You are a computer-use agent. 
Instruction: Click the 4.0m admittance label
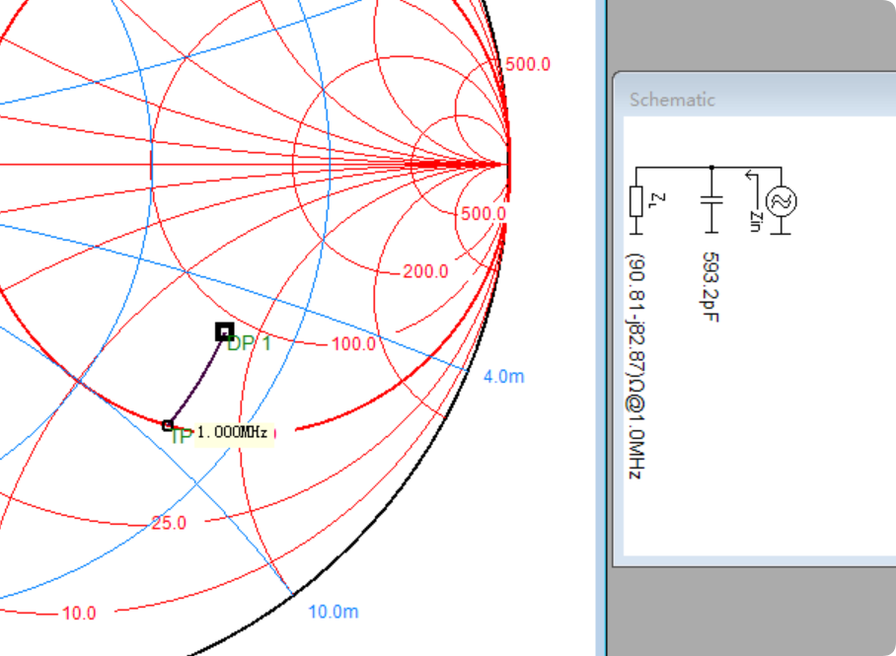(504, 376)
